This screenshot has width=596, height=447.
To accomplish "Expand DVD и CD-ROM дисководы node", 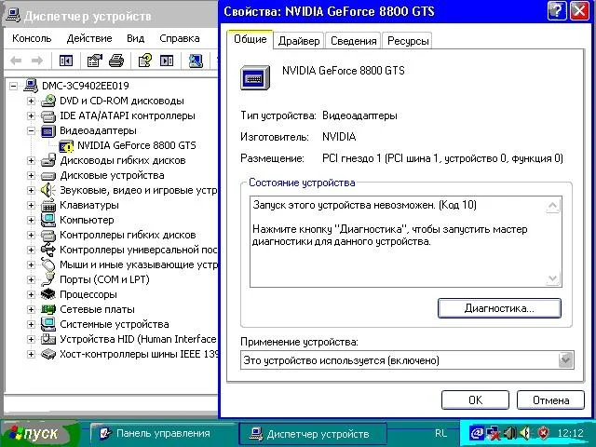I will (31, 101).
